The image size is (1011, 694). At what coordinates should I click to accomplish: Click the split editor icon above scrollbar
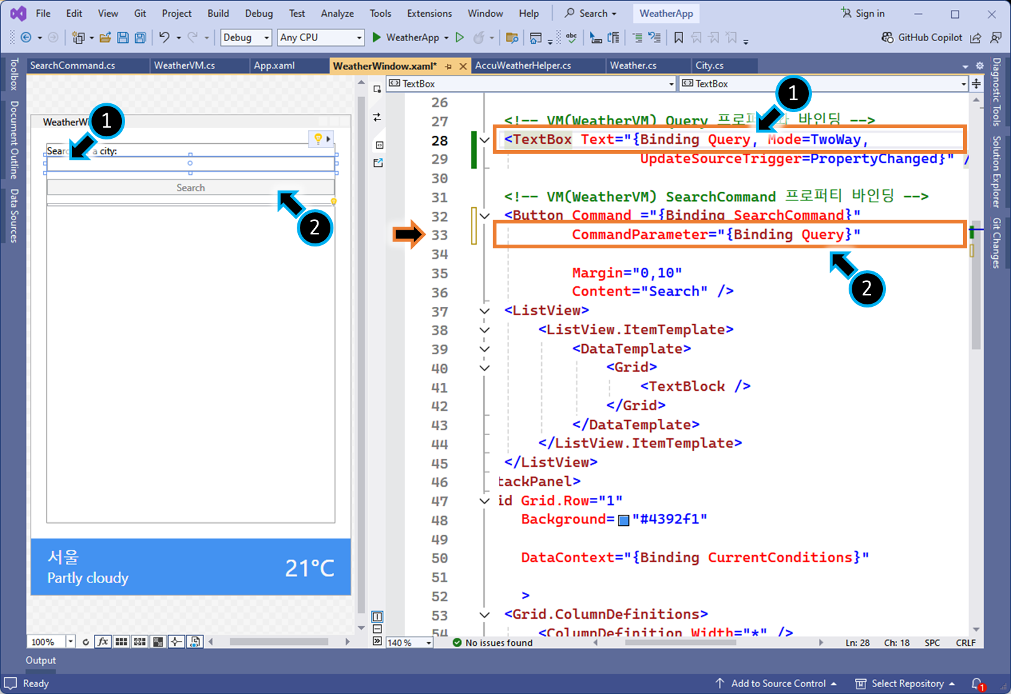coord(976,83)
